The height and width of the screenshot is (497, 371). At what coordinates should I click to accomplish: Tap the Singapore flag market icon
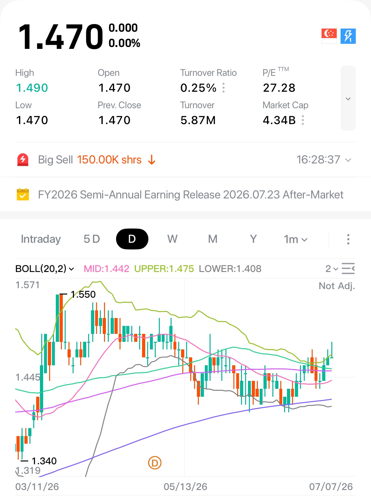[329, 36]
